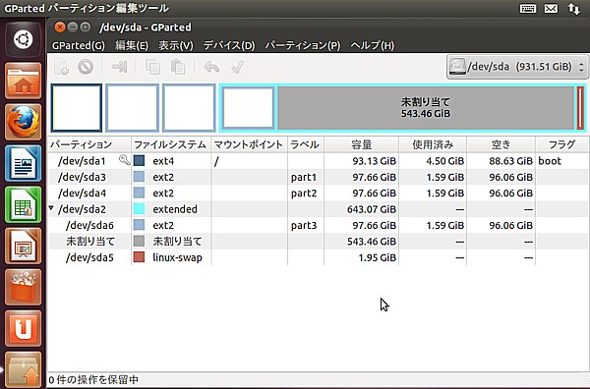Open the デバイス(D) menu
This screenshot has width=590, height=389.
pyautogui.click(x=229, y=45)
